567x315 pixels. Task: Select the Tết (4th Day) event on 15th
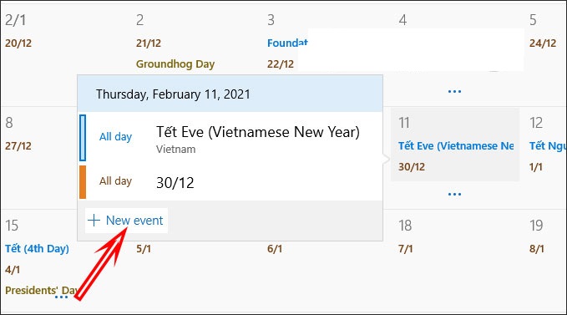[37, 249]
